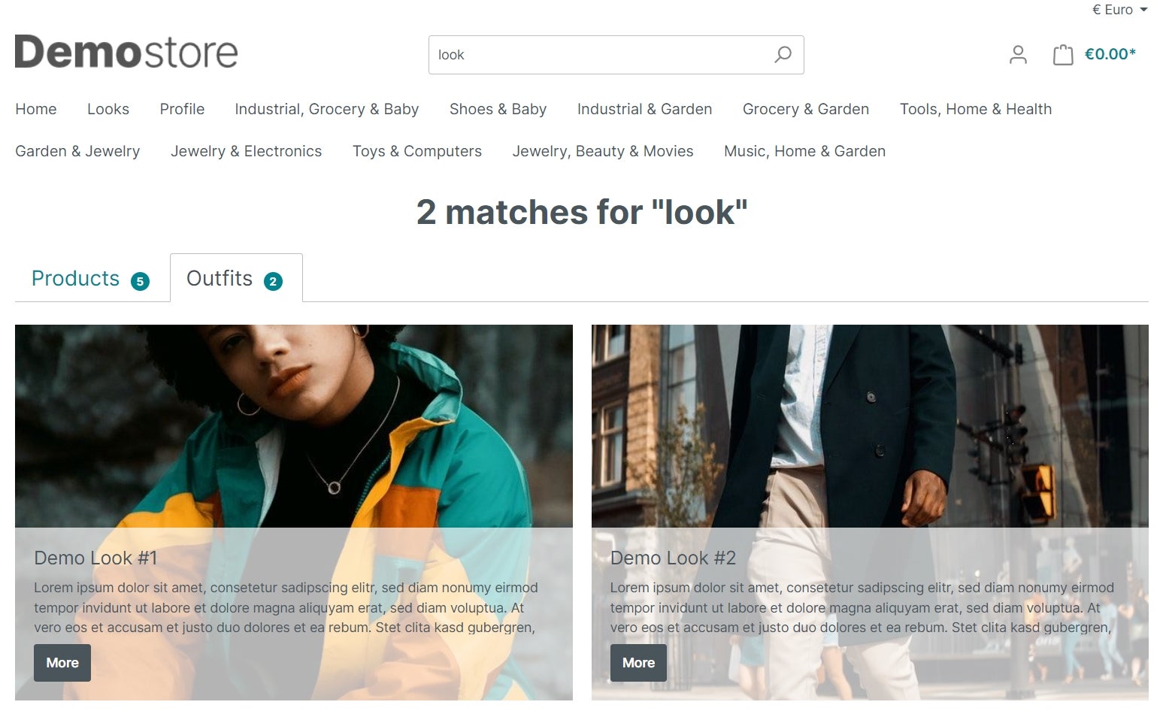1163x717 pixels.
Task: Open Jewelry & Electronics category
Action: [x=246, y=151]
